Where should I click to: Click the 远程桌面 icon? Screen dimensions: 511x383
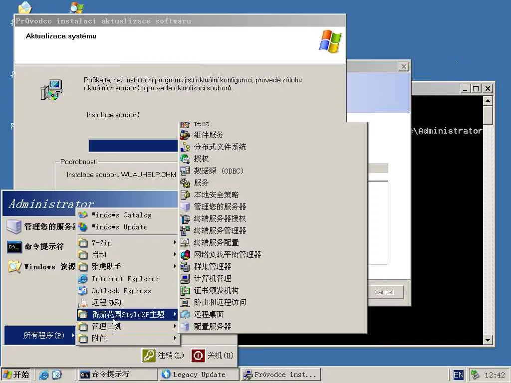[x=185, y=314]
